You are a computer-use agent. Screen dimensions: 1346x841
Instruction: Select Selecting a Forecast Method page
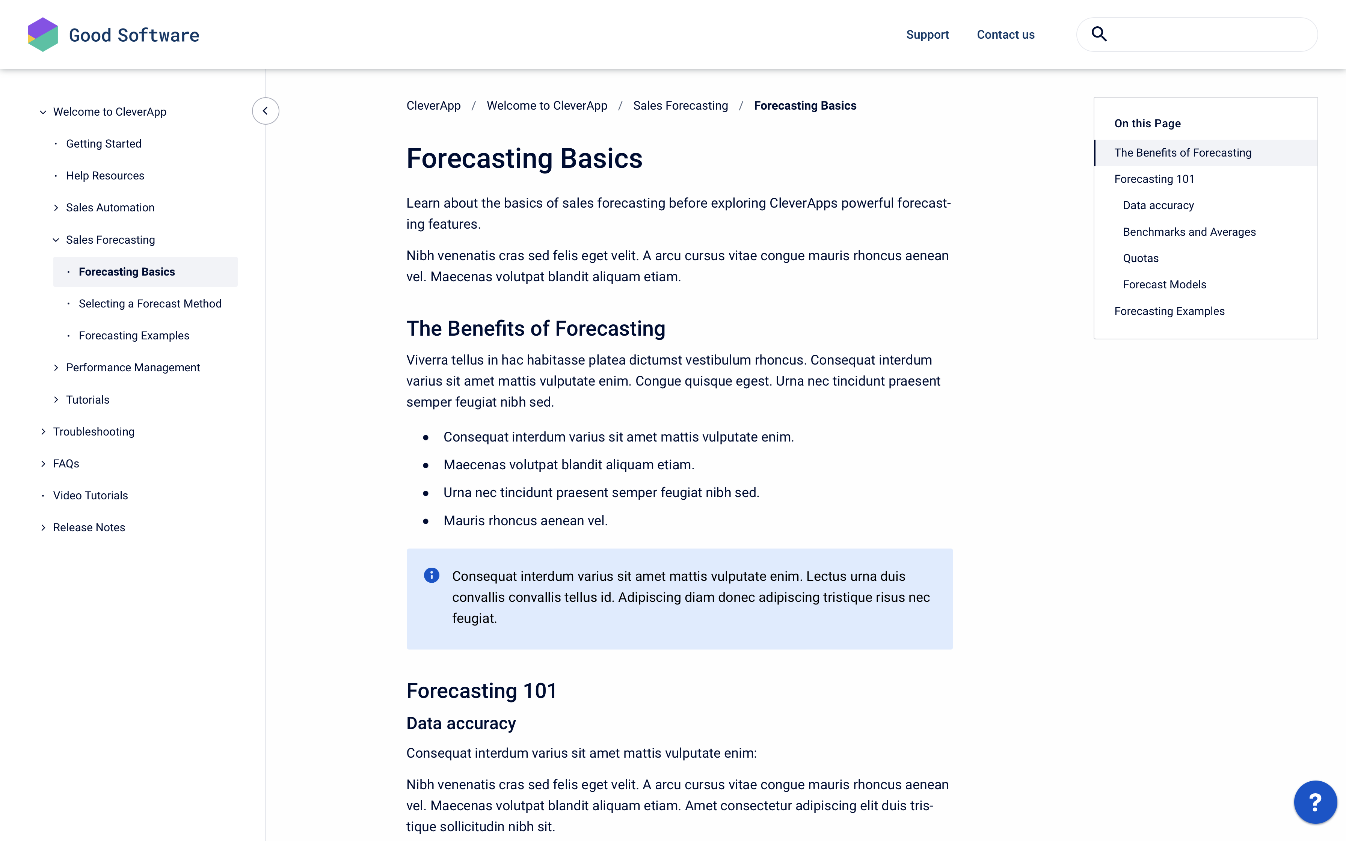click(x=150, y=304)
